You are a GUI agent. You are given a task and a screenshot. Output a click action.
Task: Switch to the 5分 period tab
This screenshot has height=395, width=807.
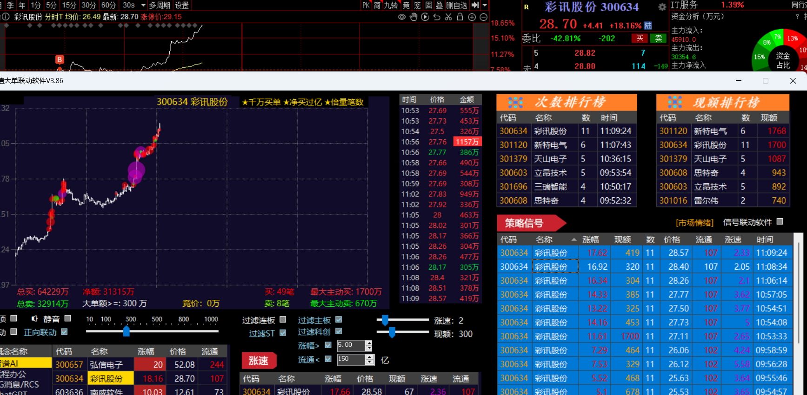[51, 5]
